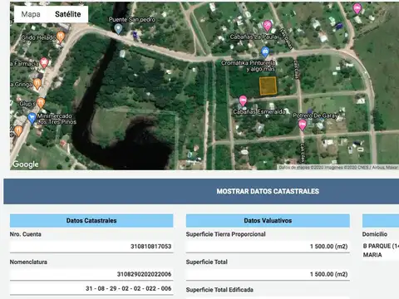Screen dimensions: 399x299
Task: Select the Grido Helado restaurant marker
Action: [x=61, y=37]
